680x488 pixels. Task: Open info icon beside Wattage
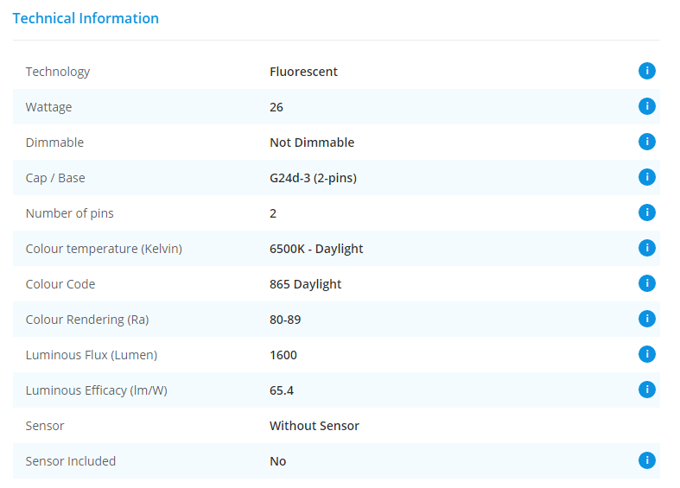pos(646,106)
